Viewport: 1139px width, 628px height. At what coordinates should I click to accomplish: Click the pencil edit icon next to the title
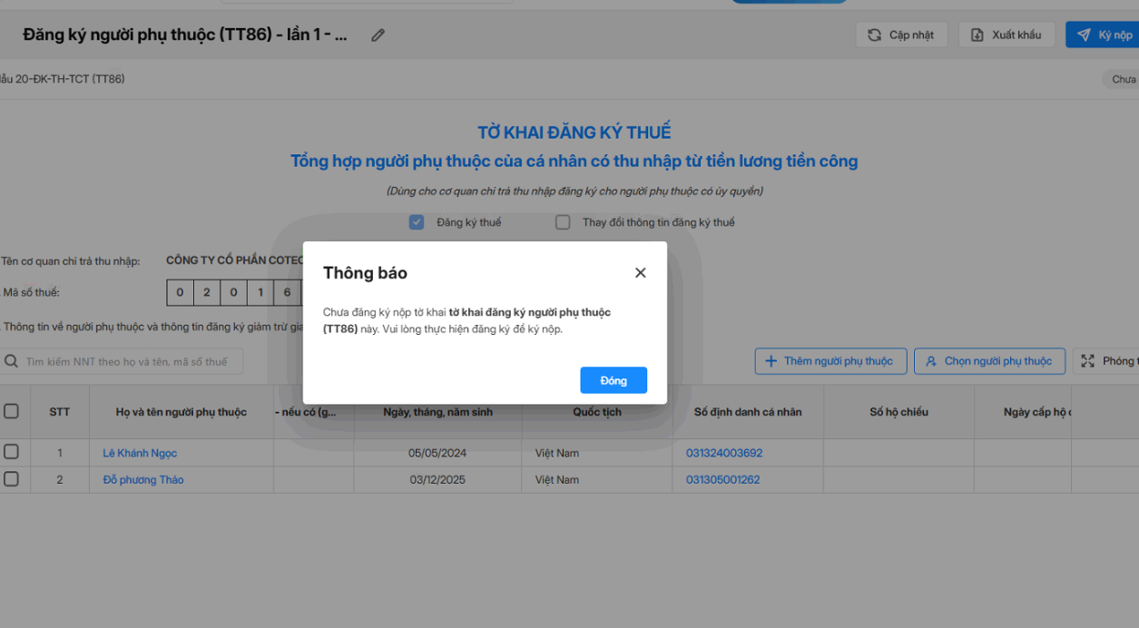pyautogui.click(x=378, y=35)
